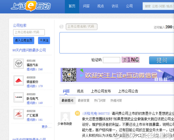174x140 pixels.
Task: Click the +关注 follow button
Action: point(44,40)
